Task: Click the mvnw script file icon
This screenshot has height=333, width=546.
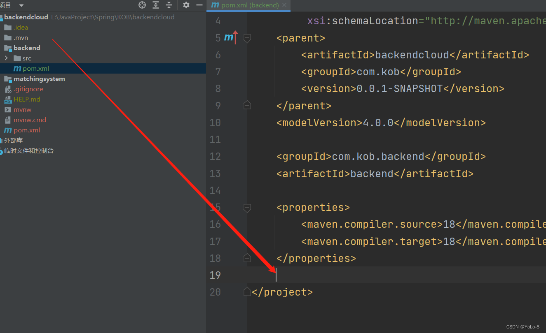Action: (8, 110)
